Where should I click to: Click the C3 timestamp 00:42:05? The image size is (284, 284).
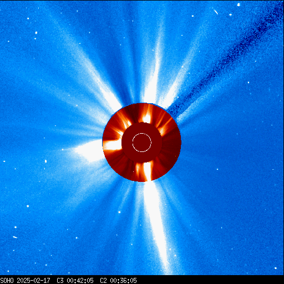click(x=80, y=281)
